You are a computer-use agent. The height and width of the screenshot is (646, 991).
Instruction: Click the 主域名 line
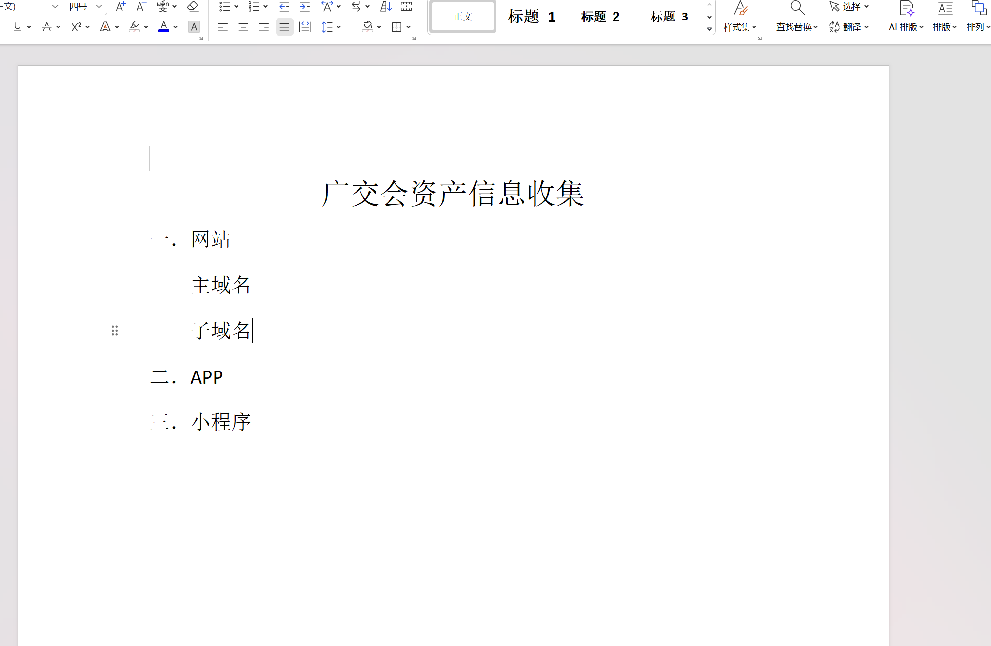point(221,285)
